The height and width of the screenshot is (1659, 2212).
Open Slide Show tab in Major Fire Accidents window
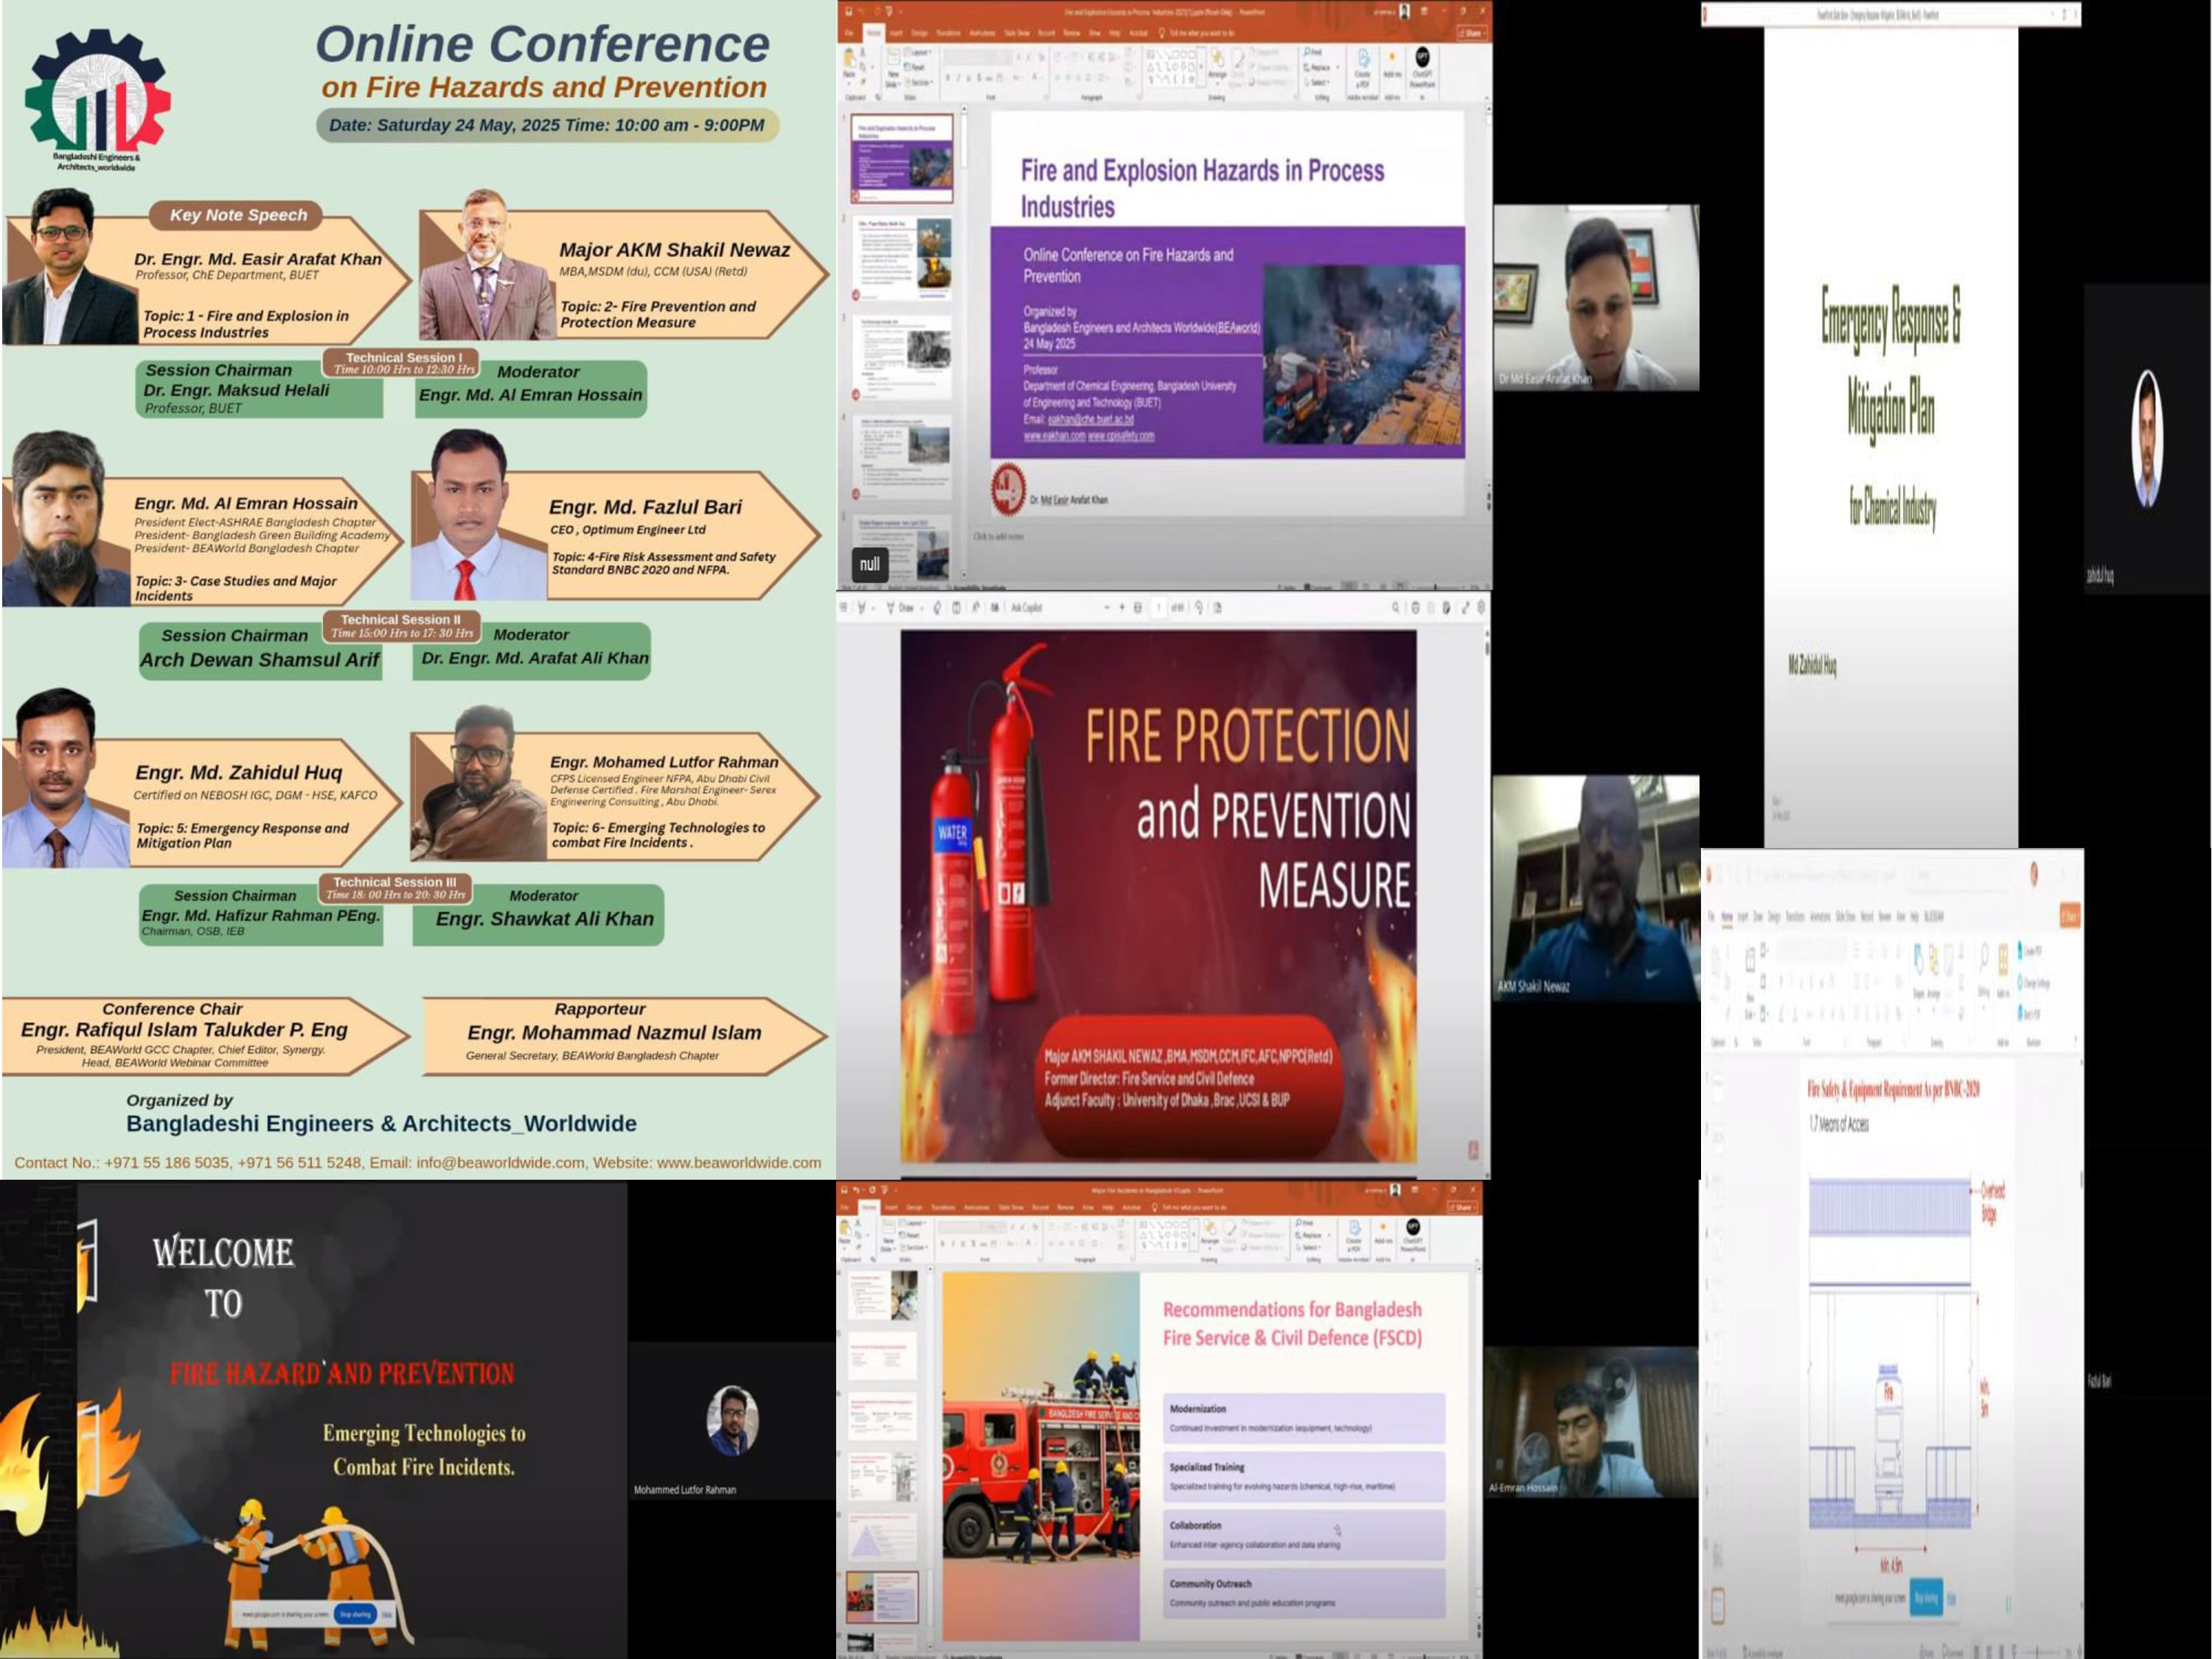[1011, 1207]
